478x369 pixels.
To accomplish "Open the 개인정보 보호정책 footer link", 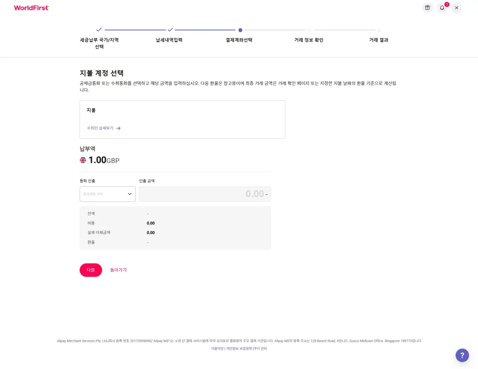I will [x=239, y=348].
